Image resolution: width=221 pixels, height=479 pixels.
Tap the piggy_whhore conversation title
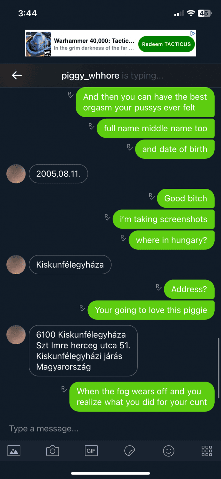click(x=90, y=75)
